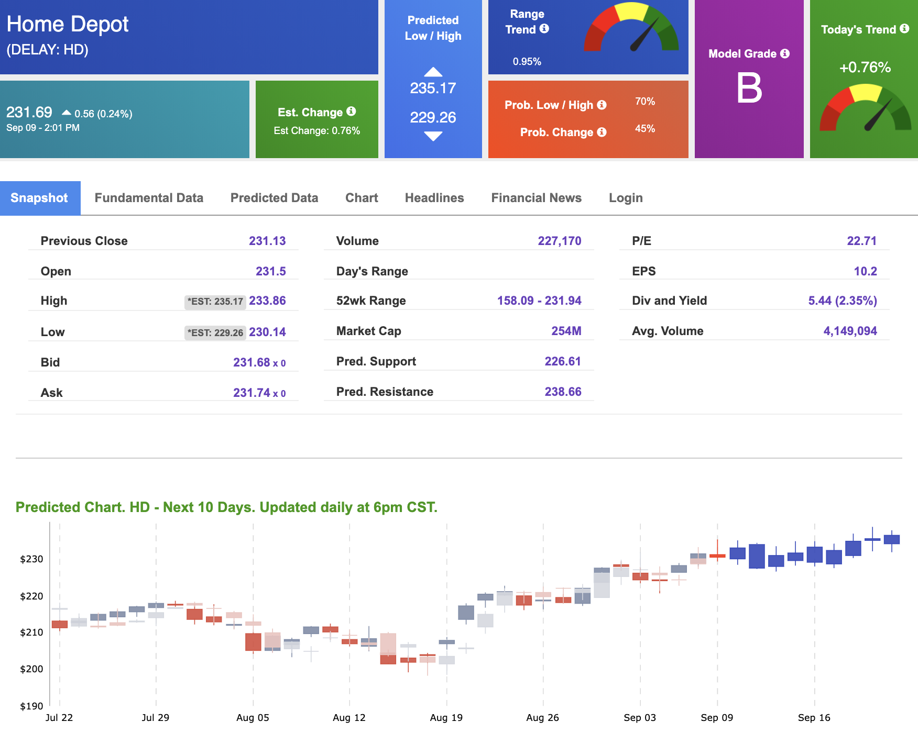Click the Volume value 227,170
The image size is (918, 733).
click(x=560, y=241)
